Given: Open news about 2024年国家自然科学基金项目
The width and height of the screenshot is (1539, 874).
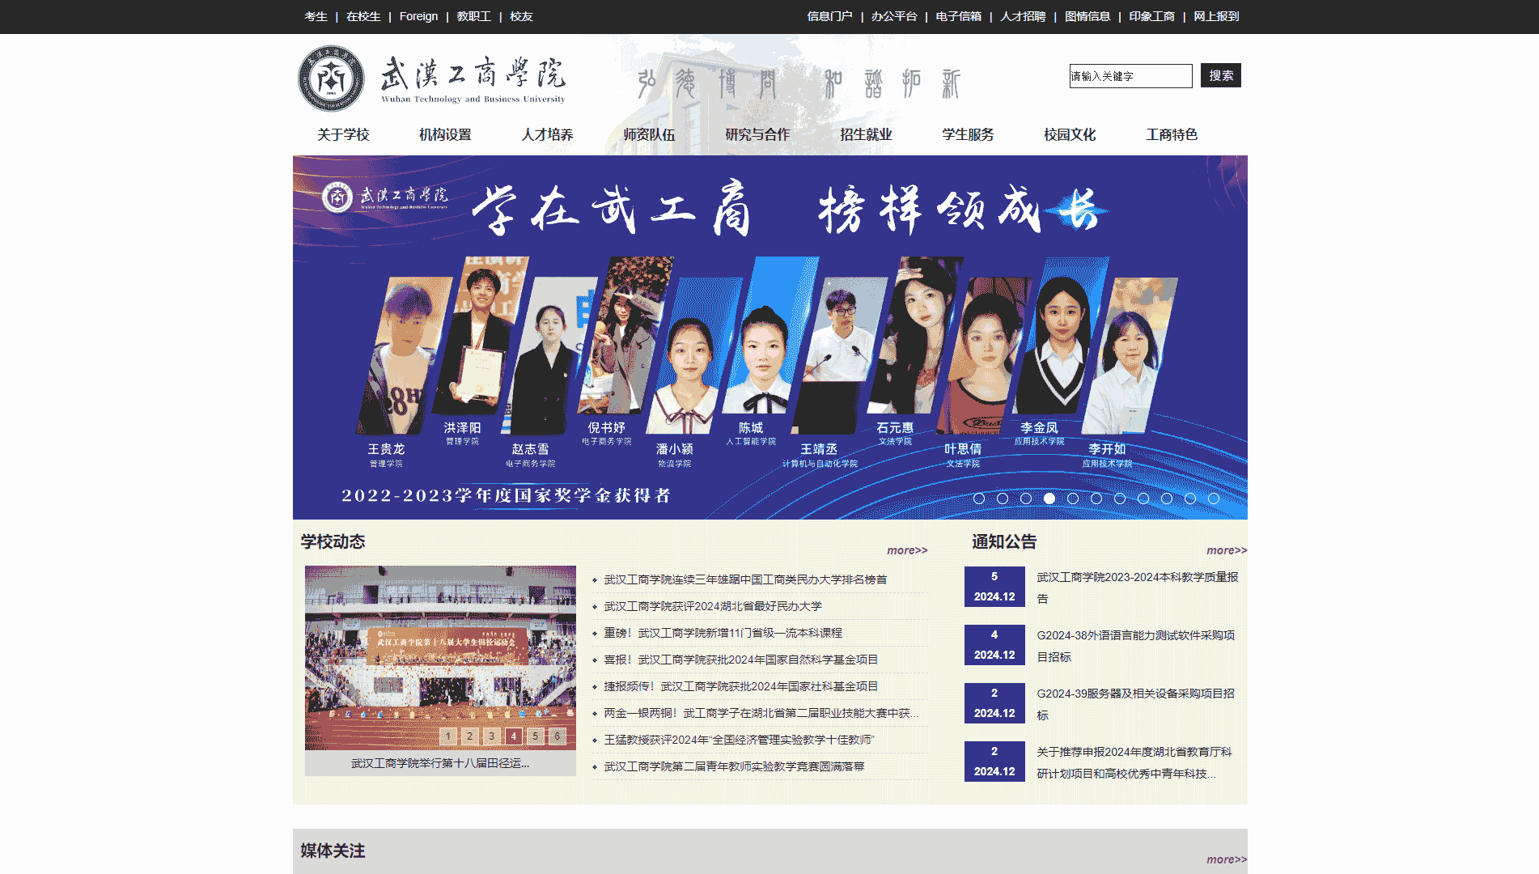Looking at the screenshot, I should pyautogui.click(x=741, y=660).
